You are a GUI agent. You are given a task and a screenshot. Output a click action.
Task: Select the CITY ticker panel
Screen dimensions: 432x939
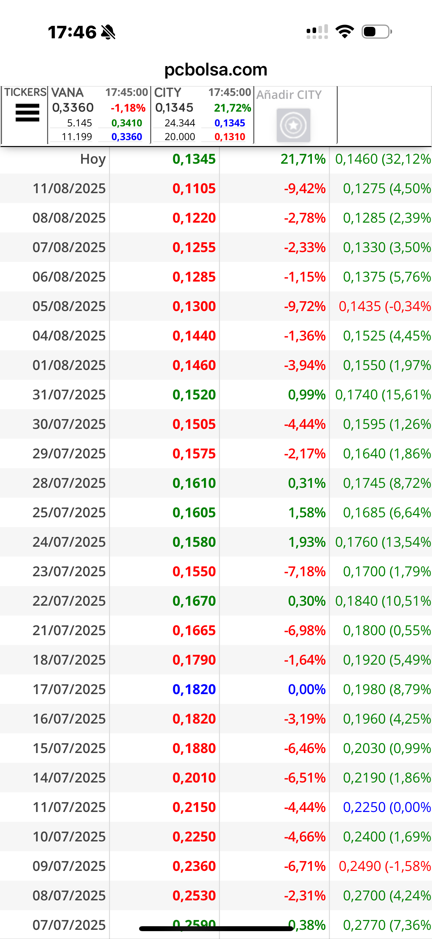coord(202,115)
